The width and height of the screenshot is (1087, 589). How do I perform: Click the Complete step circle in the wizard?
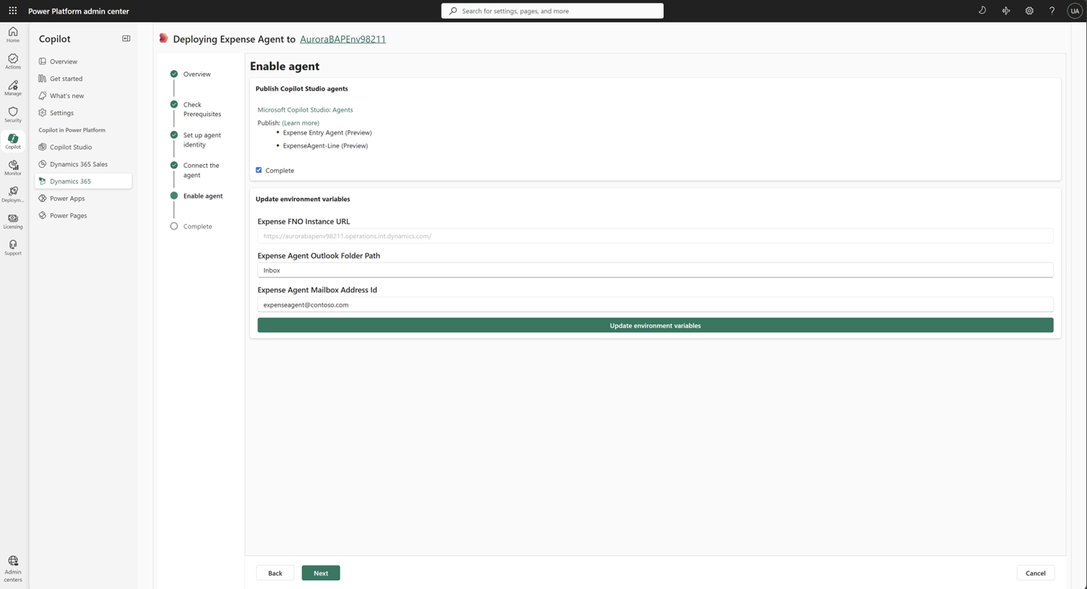pos(173,225)
